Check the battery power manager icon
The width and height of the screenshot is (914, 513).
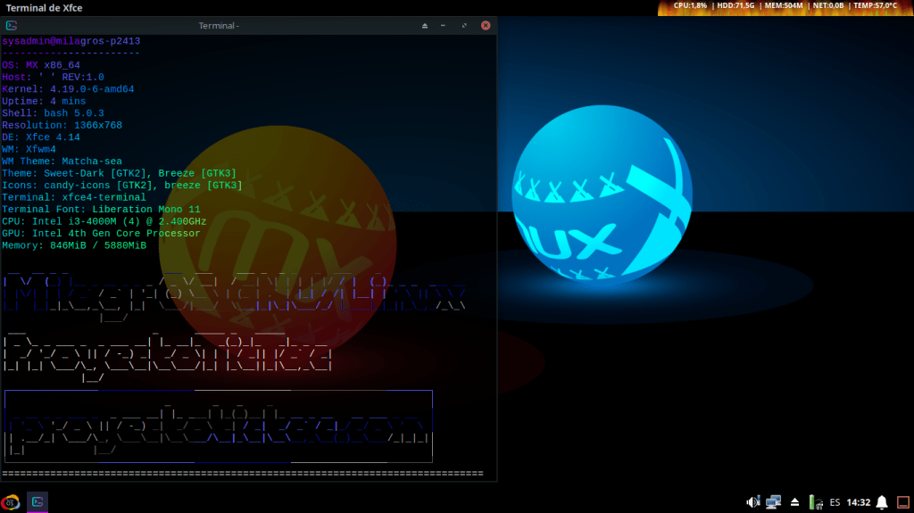click(x=814, y=502)
